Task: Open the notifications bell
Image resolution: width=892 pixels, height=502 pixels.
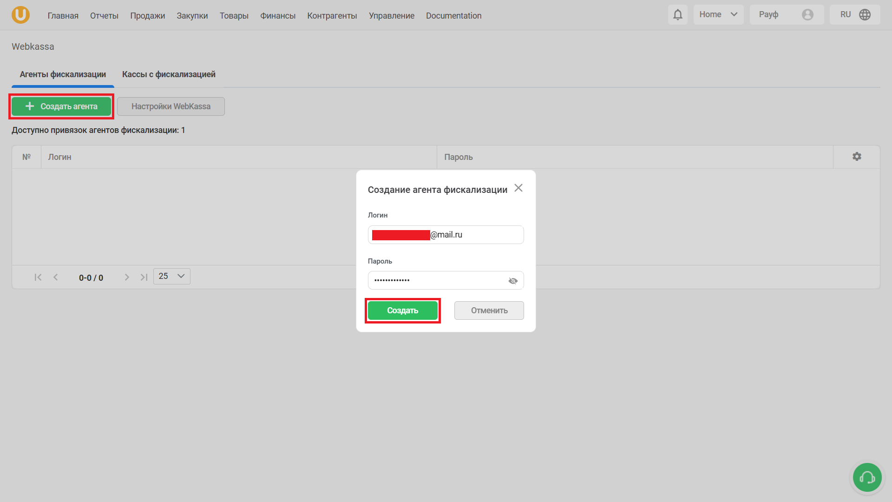Action: point(677,15)
